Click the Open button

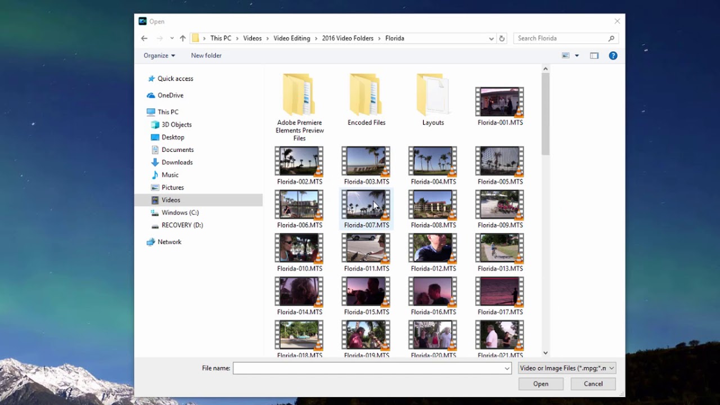(541, 384)
